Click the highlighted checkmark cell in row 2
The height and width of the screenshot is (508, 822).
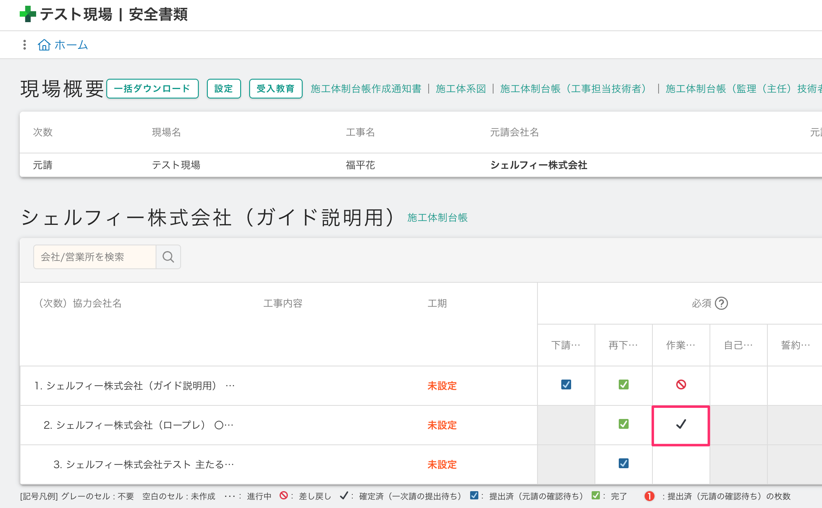681,424
